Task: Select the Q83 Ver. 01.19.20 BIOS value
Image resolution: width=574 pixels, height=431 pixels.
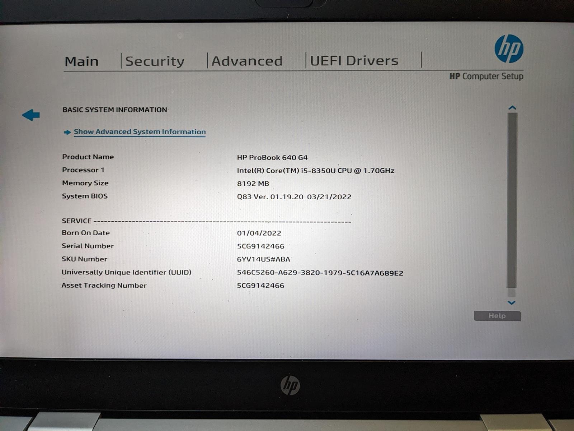Action: point(294,197)
